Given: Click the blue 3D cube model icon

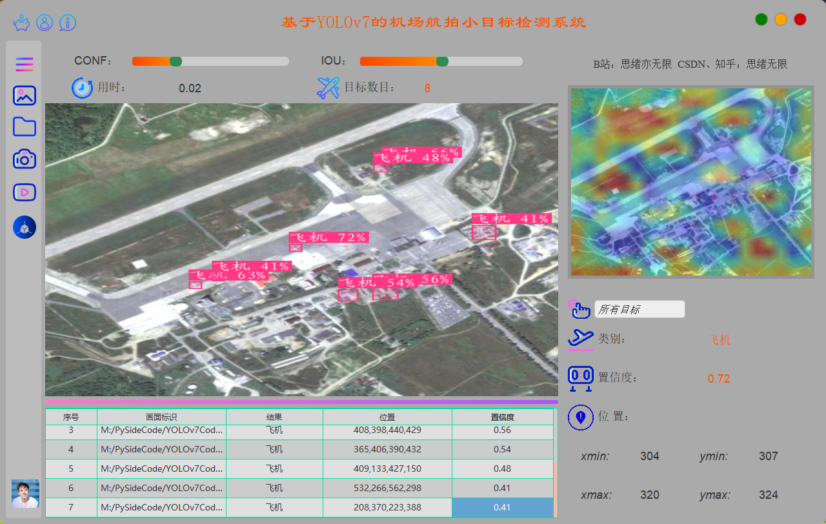Looking at the screenshot, I should [25, 227].
